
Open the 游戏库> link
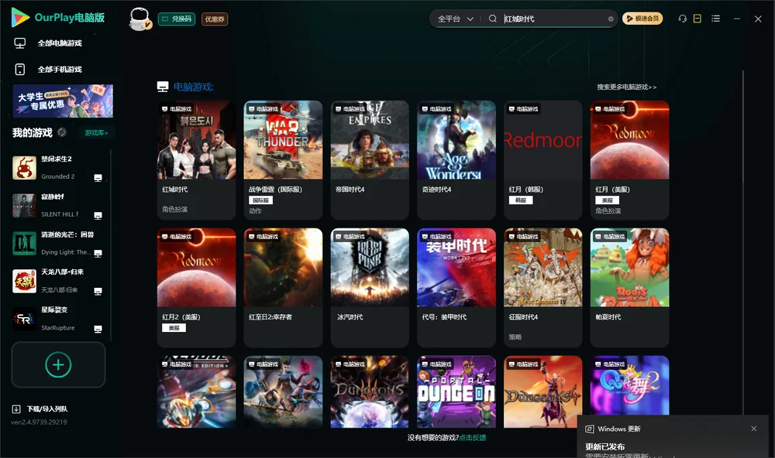tap(96, 133)
